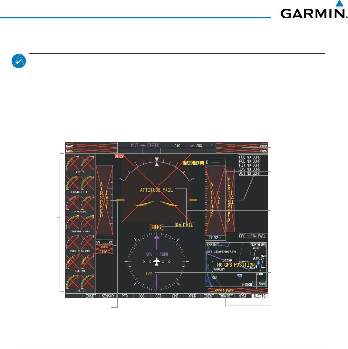Click the crossed-out HDG indicator
The height and width of the screenshot is (349, 348).
(x=156, y=227)
